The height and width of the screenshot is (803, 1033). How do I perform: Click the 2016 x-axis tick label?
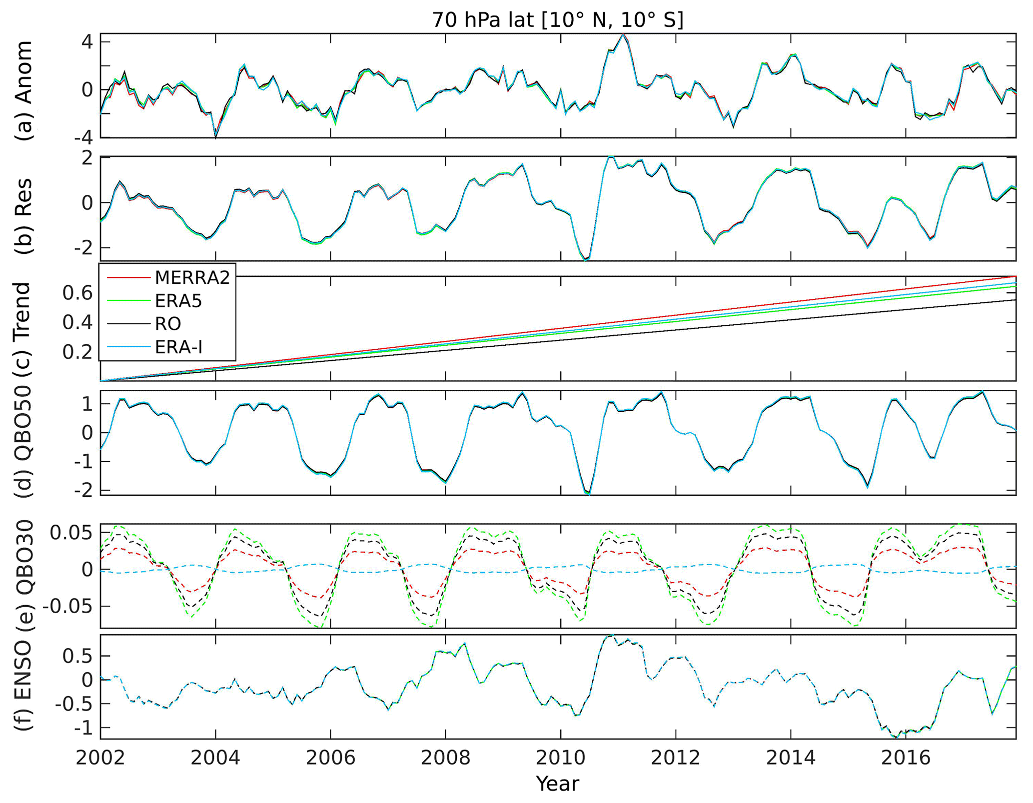(x=905, y=758)
